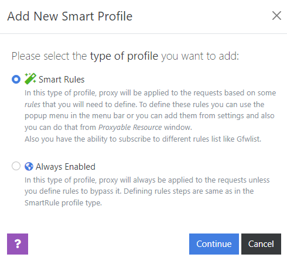Viewport: 287px width, 261px height.
Task: Click the Always Enabled label text
Action: tap(66, 167)
